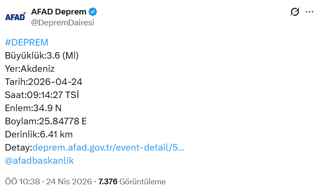Click the Yer:Akdeniz text line
Screen dimensions: 321x190
coord(30,69)
